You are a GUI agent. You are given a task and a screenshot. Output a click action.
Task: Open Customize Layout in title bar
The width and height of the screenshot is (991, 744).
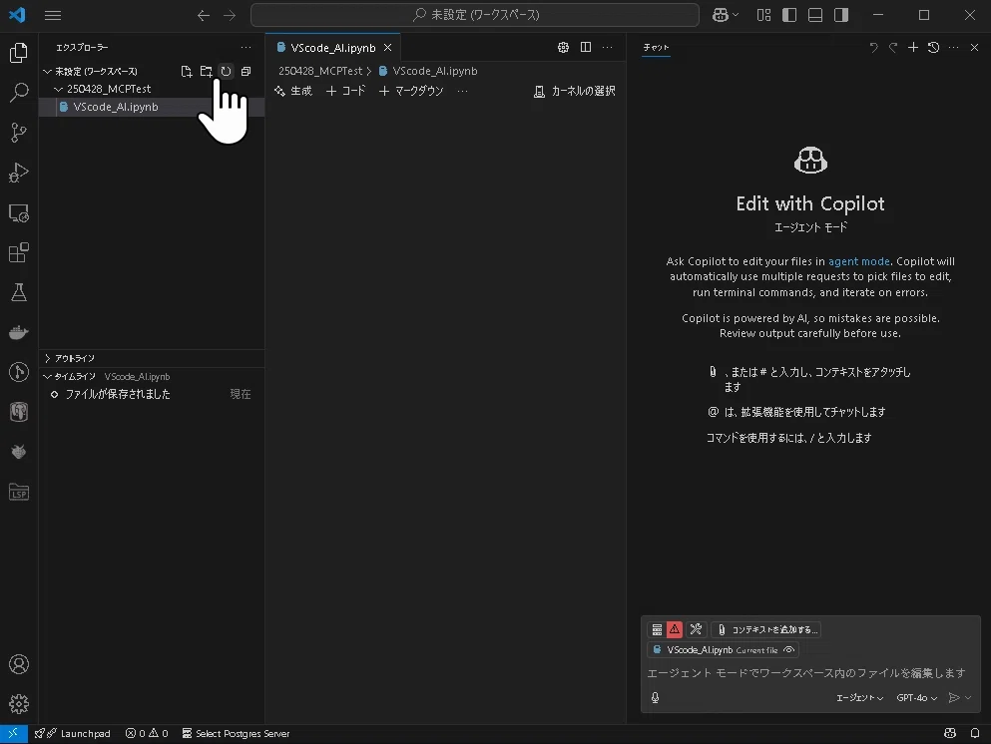[x=763, y=15]
